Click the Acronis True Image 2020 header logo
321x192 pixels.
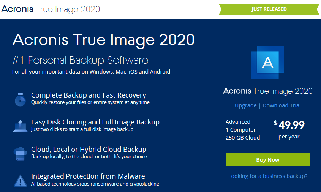click(51, 9)
